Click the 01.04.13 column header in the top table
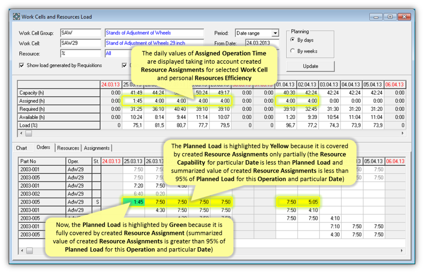 pyautogui.click(x=286, y=85)
